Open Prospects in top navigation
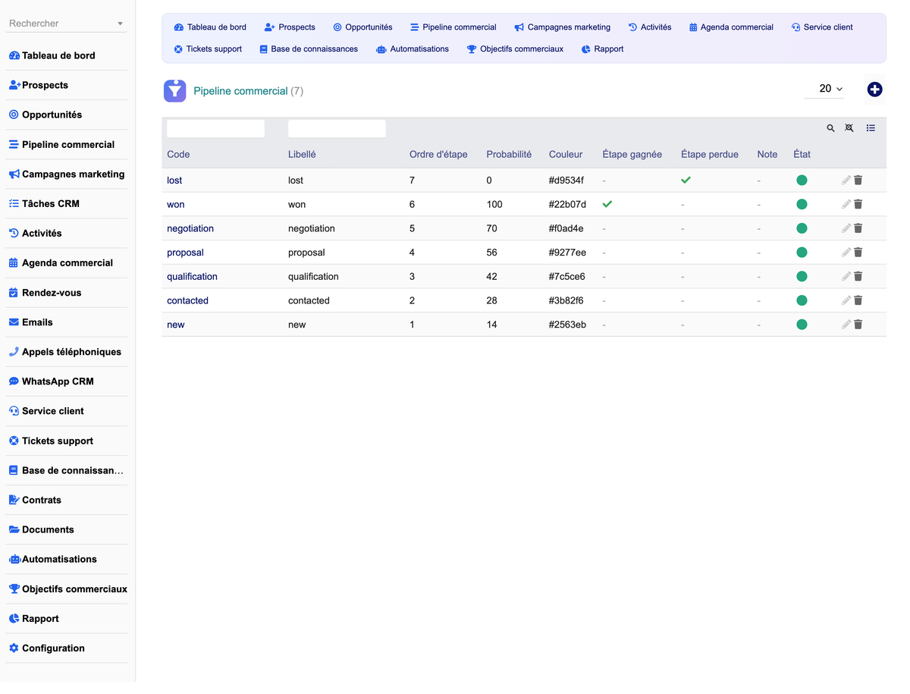This screenshot has width=910, height=694. 290,27
